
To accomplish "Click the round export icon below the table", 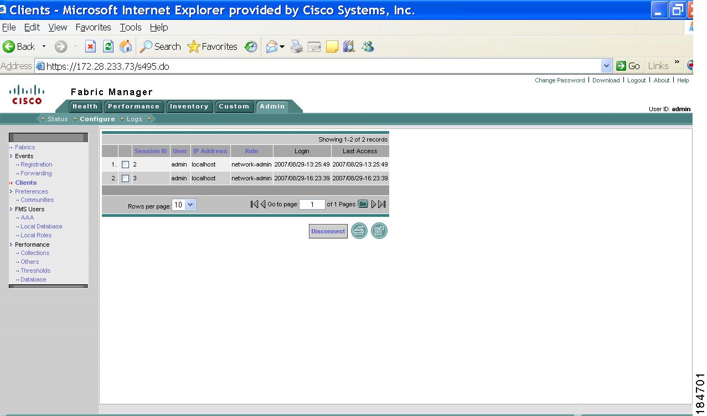I will [379, 231].
